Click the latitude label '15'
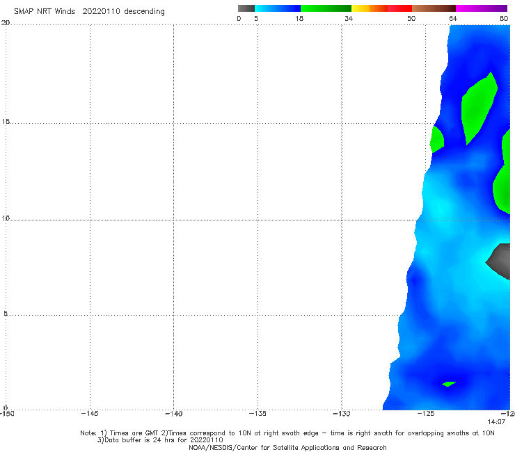Image resolution: width=515 pixels, height=452 pixels. [x=6, y=122]
